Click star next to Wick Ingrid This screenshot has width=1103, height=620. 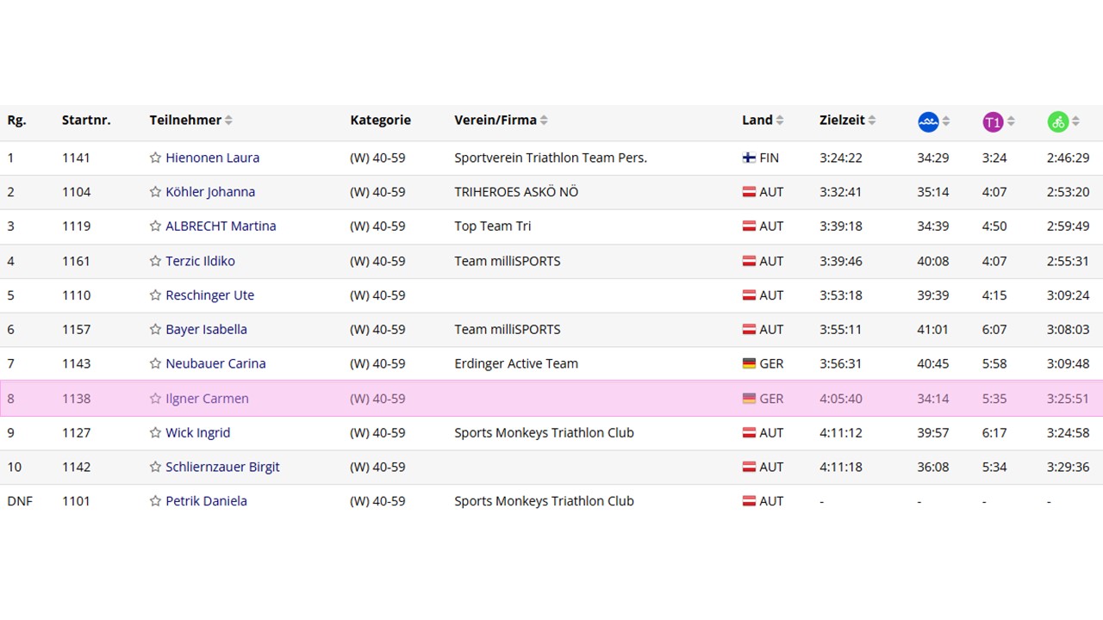pos(155,432)
